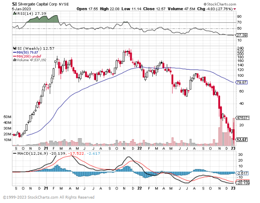
Task: Click the 21 year label under the price panel
Action: point(46,148)
